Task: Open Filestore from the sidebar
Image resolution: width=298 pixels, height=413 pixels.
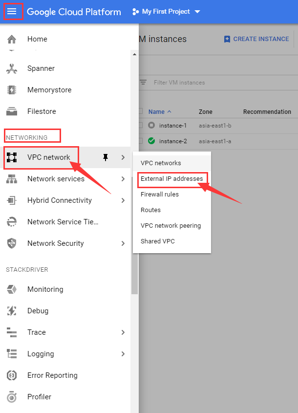Action: coord(42,111)
